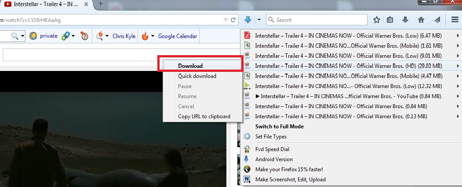Click the blue download helper arrow icon

[x=248, y=20]
